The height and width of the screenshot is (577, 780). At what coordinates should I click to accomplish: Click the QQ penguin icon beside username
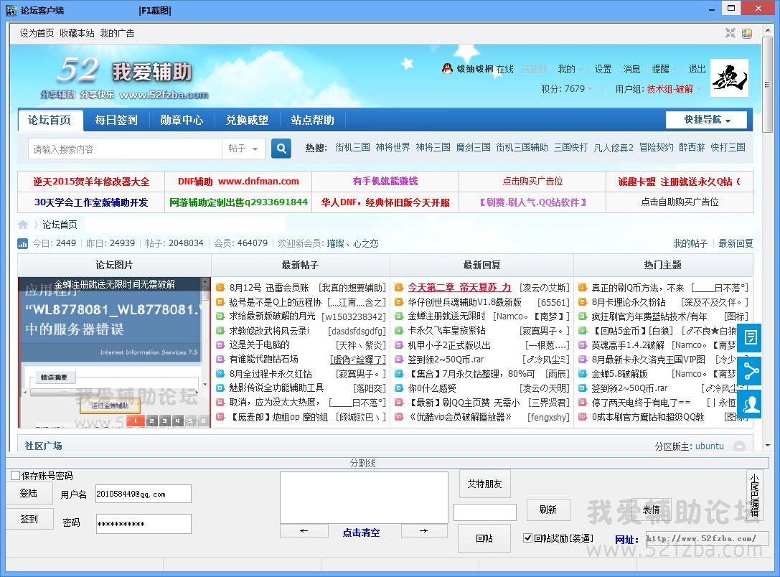(447, 69)
